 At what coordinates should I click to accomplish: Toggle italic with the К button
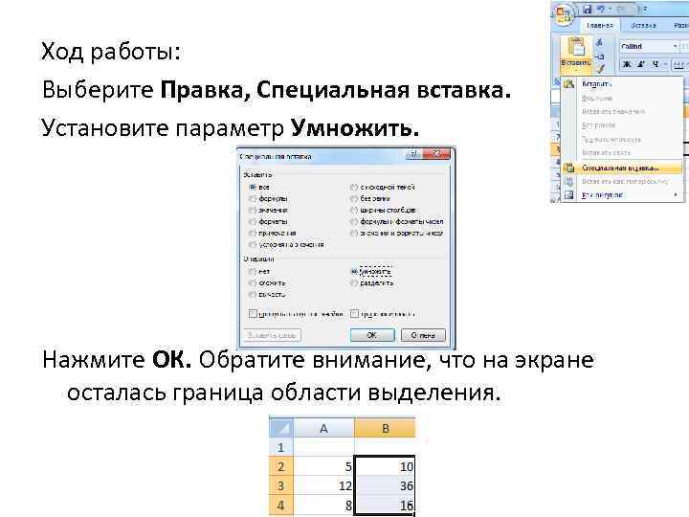point(641,64)
